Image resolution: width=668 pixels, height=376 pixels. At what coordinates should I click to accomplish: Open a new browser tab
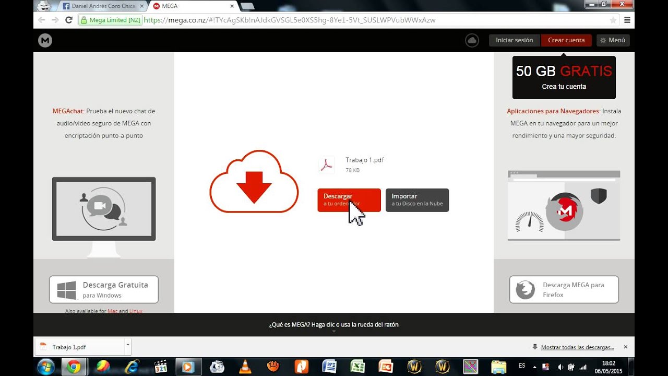(247, 6)
